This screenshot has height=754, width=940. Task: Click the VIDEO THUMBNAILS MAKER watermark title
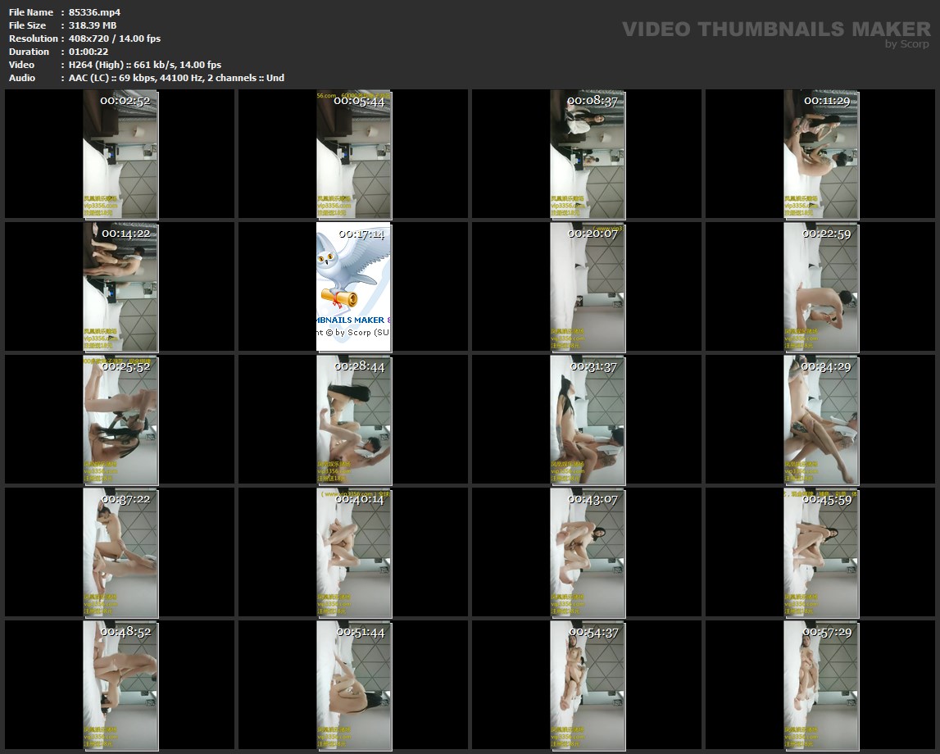point(776,29)
